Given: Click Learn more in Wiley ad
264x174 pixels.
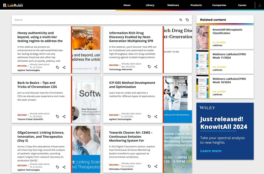Looking at the screenshot, I should [211, 151].
